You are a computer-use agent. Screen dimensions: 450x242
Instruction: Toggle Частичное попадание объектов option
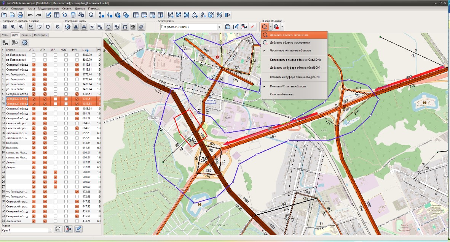click(294, 51)
